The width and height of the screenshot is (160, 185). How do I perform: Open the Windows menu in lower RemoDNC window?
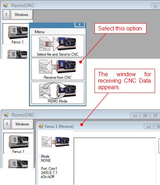22,124
